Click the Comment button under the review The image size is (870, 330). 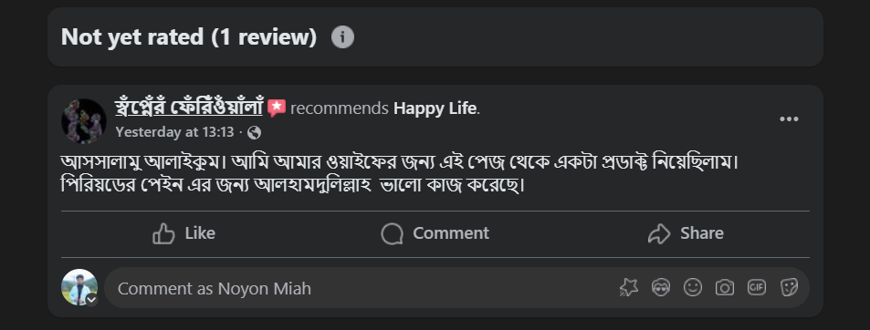tap(435, 233)
